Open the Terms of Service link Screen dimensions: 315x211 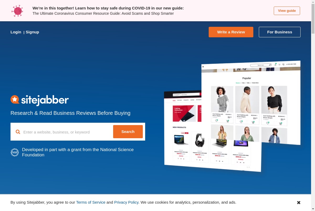click(91, 202)
